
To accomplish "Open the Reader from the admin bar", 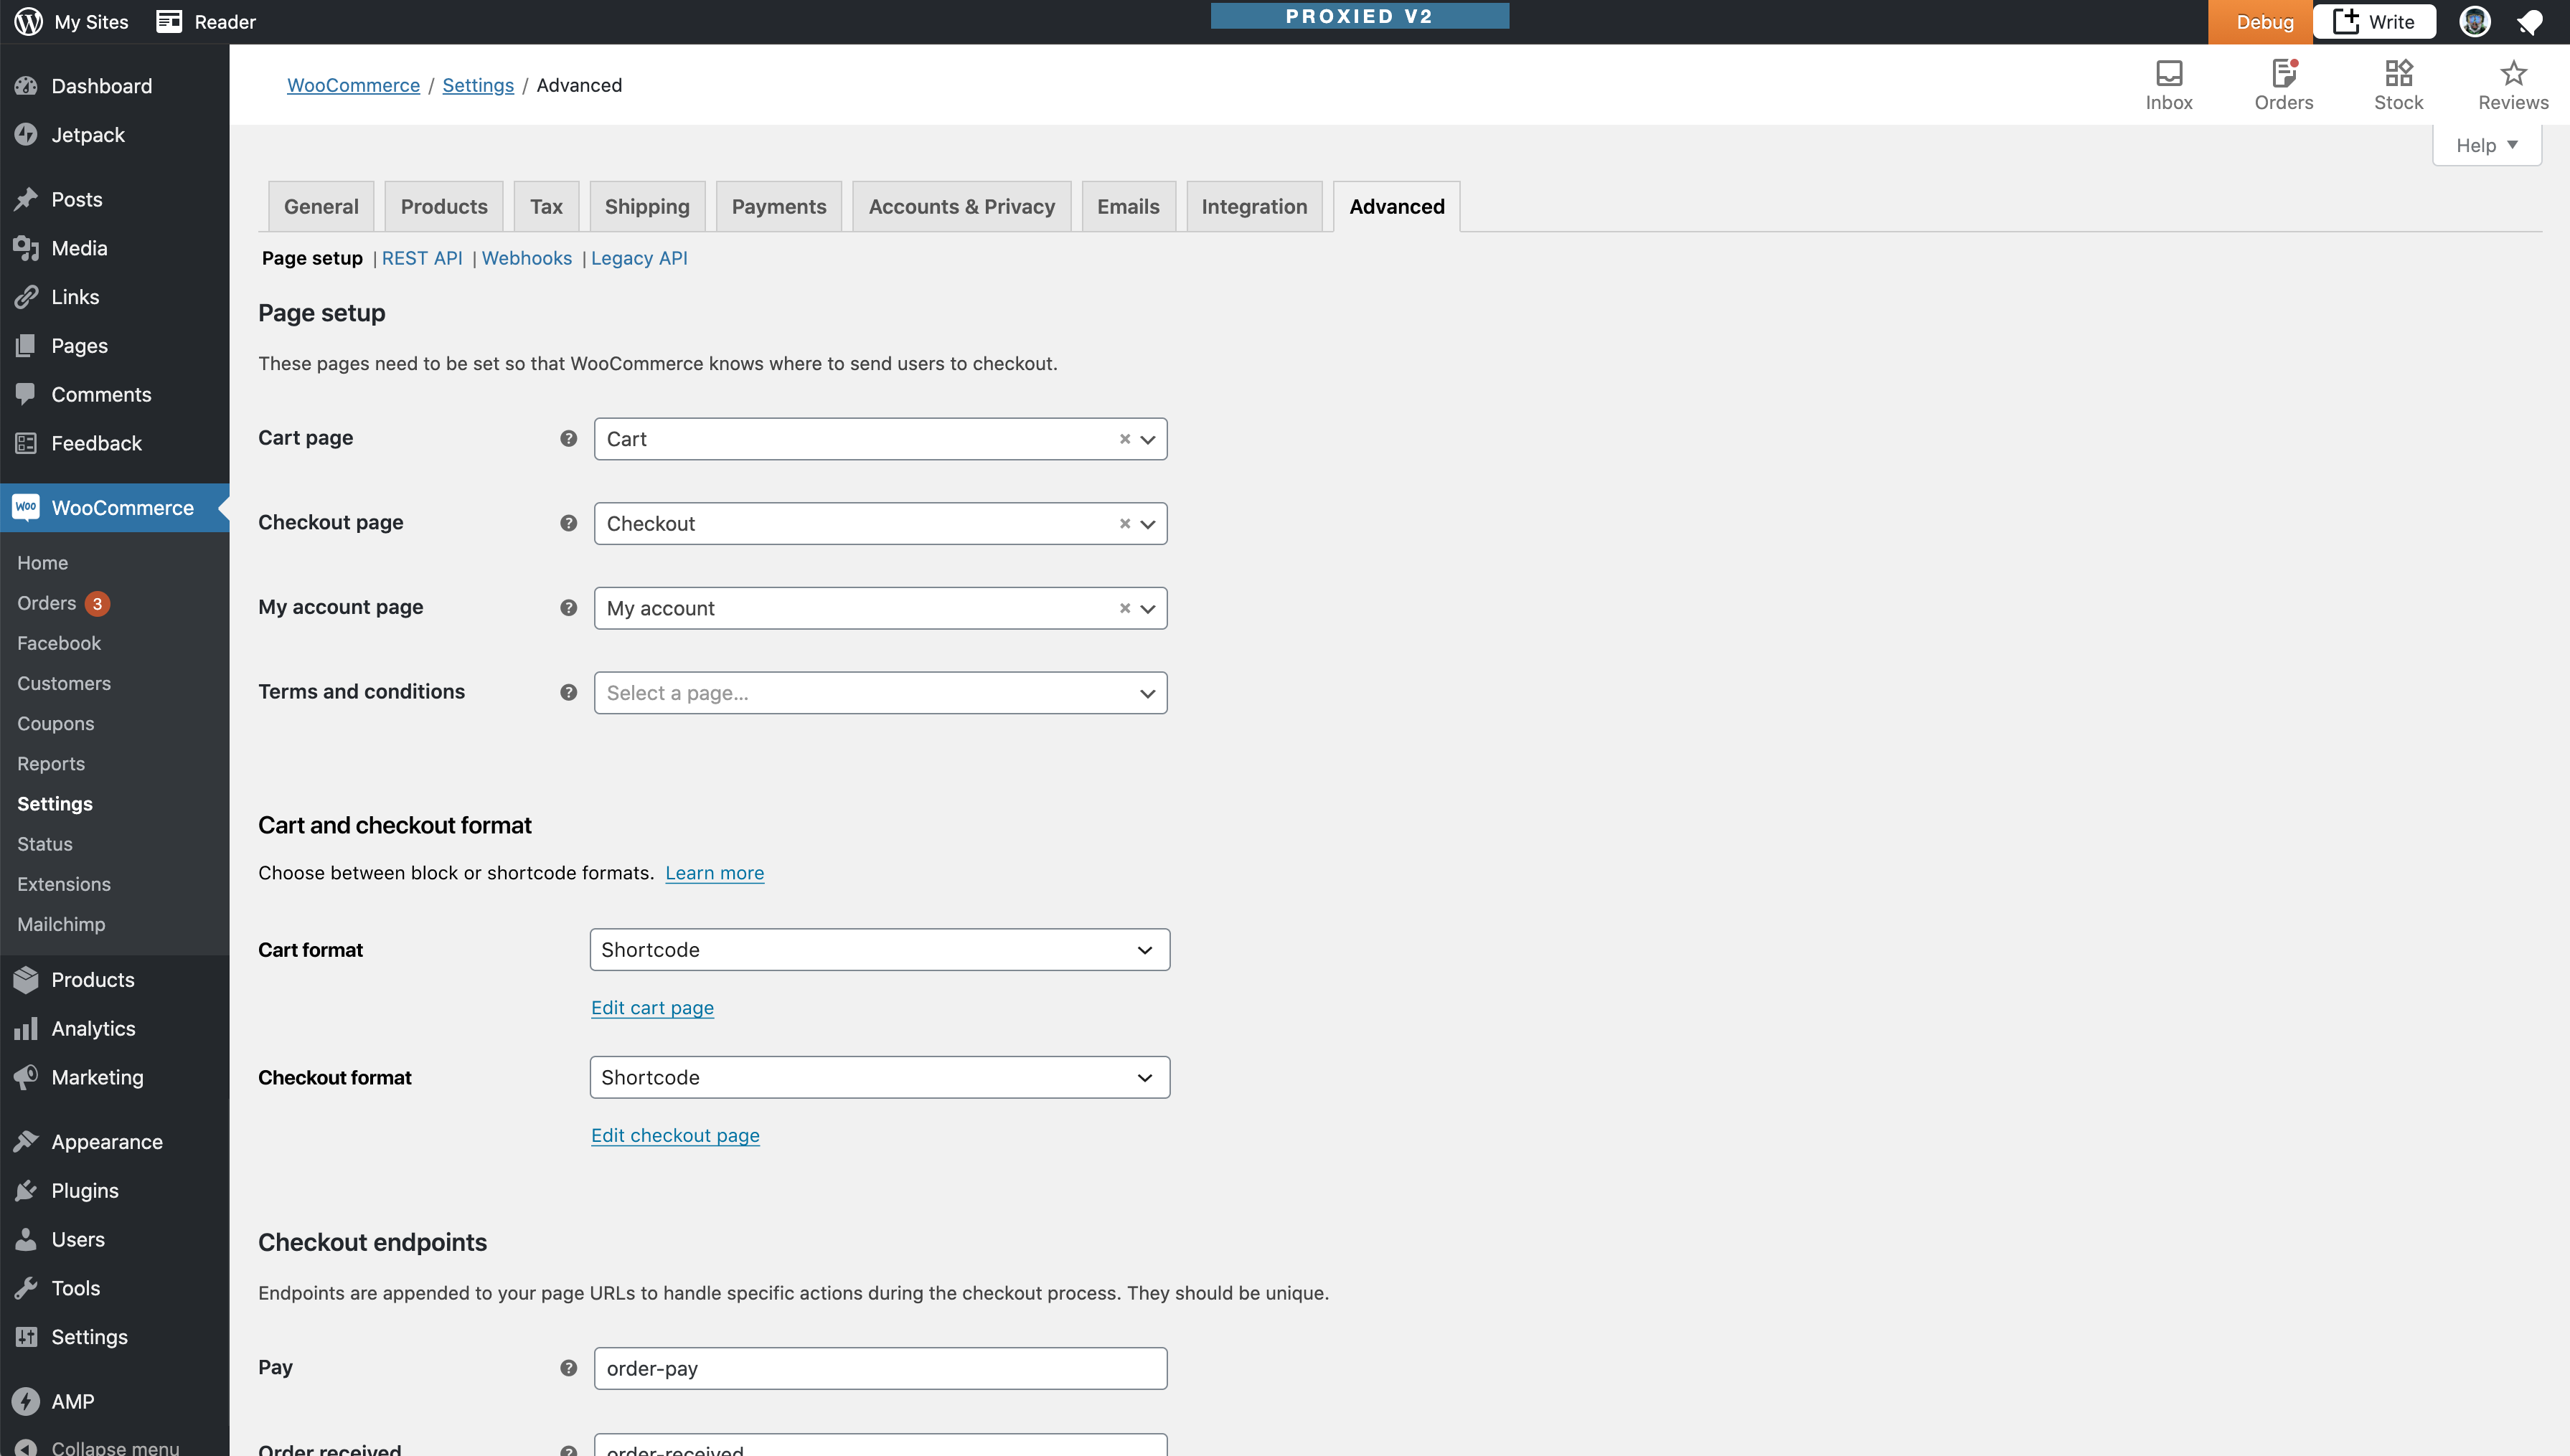I will 204,21.
